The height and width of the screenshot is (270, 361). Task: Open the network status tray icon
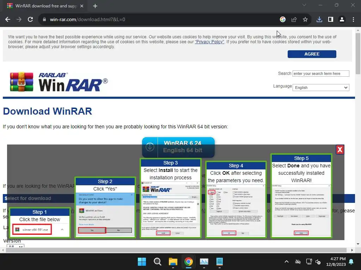pos(309,262)
